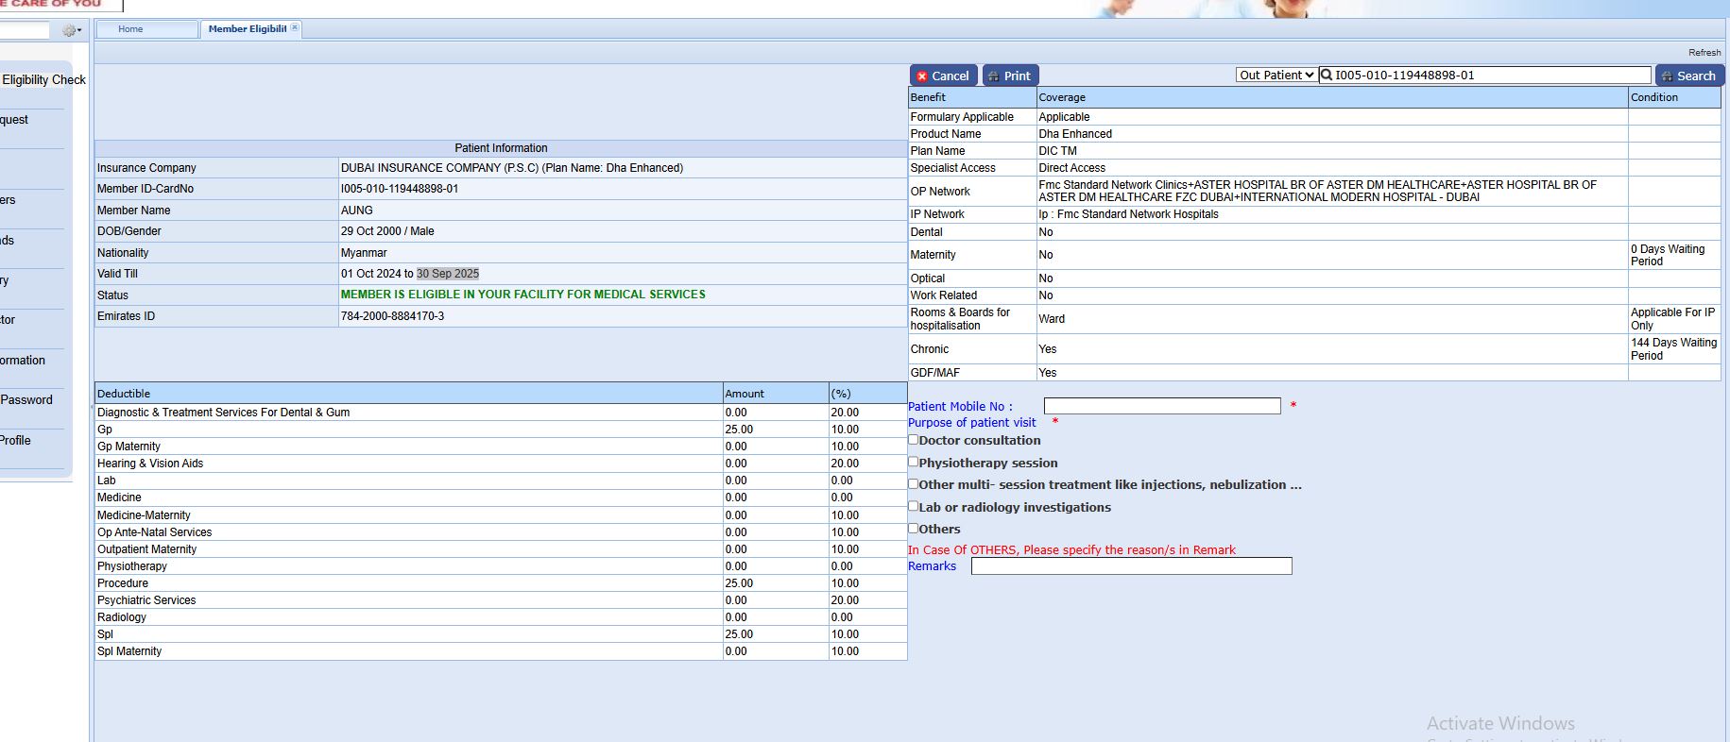Expand the dropdown arrow beside the gear
Screen dimensions: 1730x742
pyautogui.click(x=79, y=30)
